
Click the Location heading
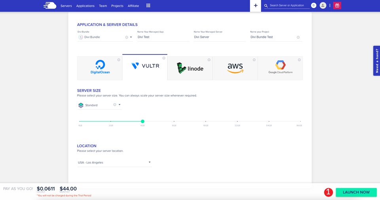point(87,146)
